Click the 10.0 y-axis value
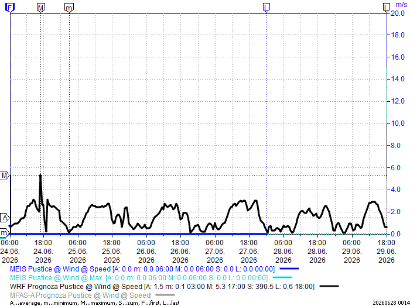Image resolution: width=410 pixels, height=306 pixels. (398, 123)
